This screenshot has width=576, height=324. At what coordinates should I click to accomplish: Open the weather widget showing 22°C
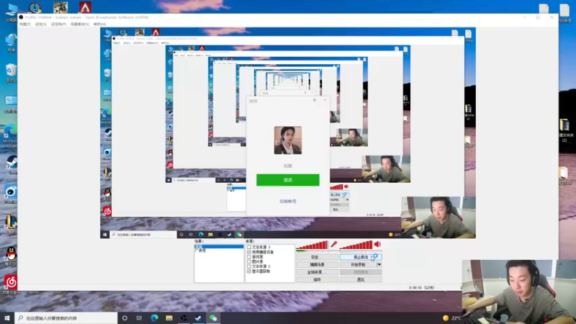452,318
